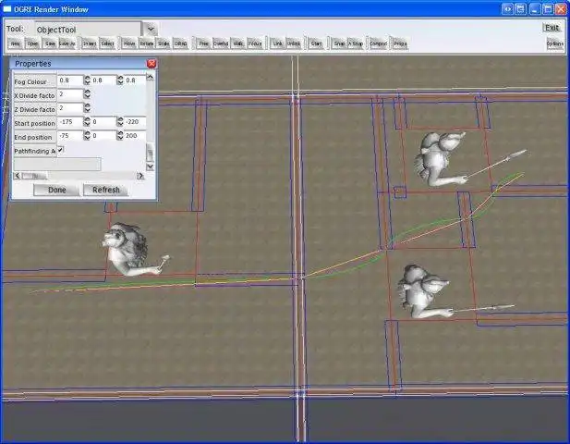Switch to the Rotate tool

coord(147,43)
